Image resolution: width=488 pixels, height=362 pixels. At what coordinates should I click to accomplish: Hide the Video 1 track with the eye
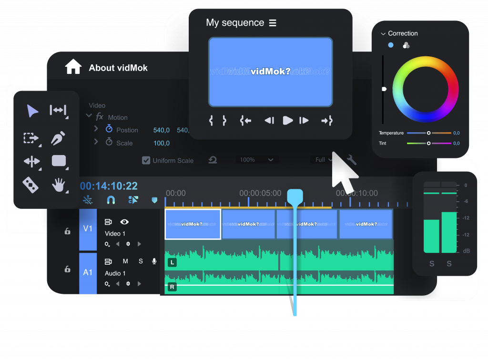pos(124,222)
